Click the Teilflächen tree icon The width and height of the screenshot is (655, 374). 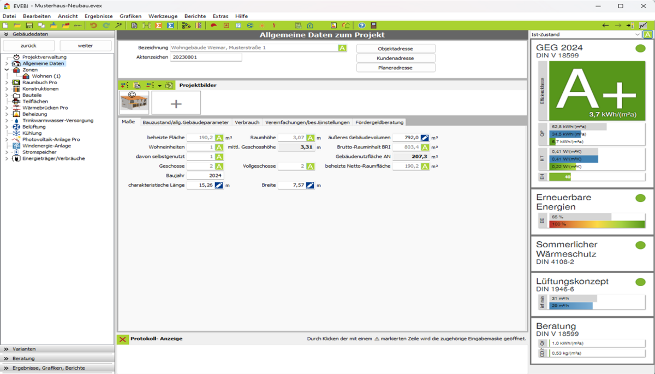16,102
